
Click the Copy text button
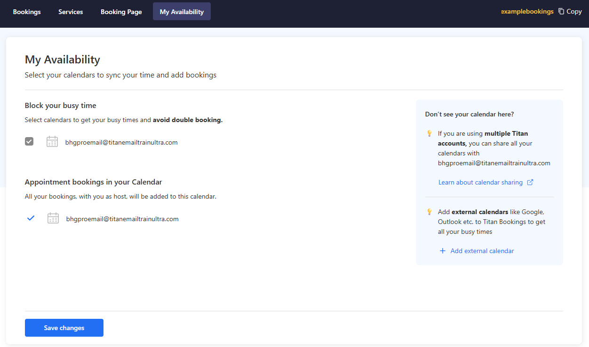click(x=574, y=11)
